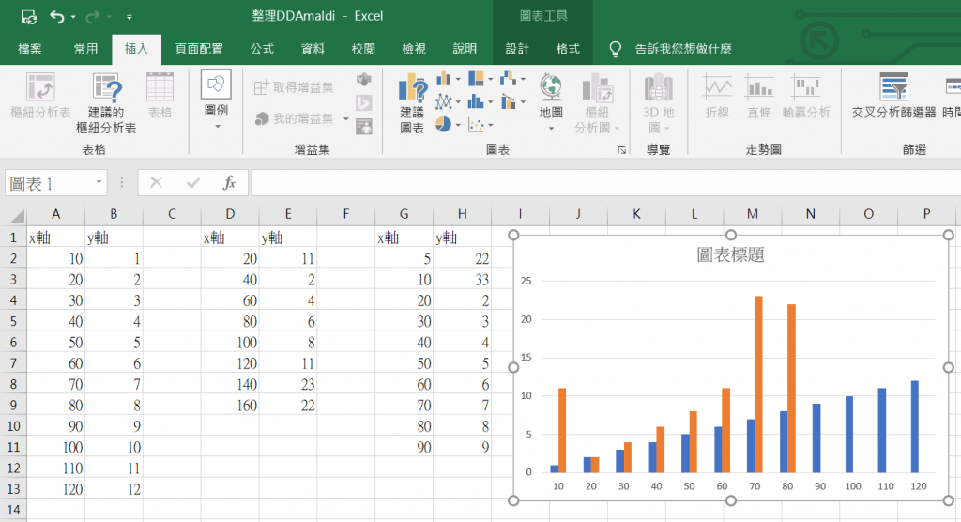Click cell A1 containing x軸
Screen dimensions: 961x522
tap(55, 238)
